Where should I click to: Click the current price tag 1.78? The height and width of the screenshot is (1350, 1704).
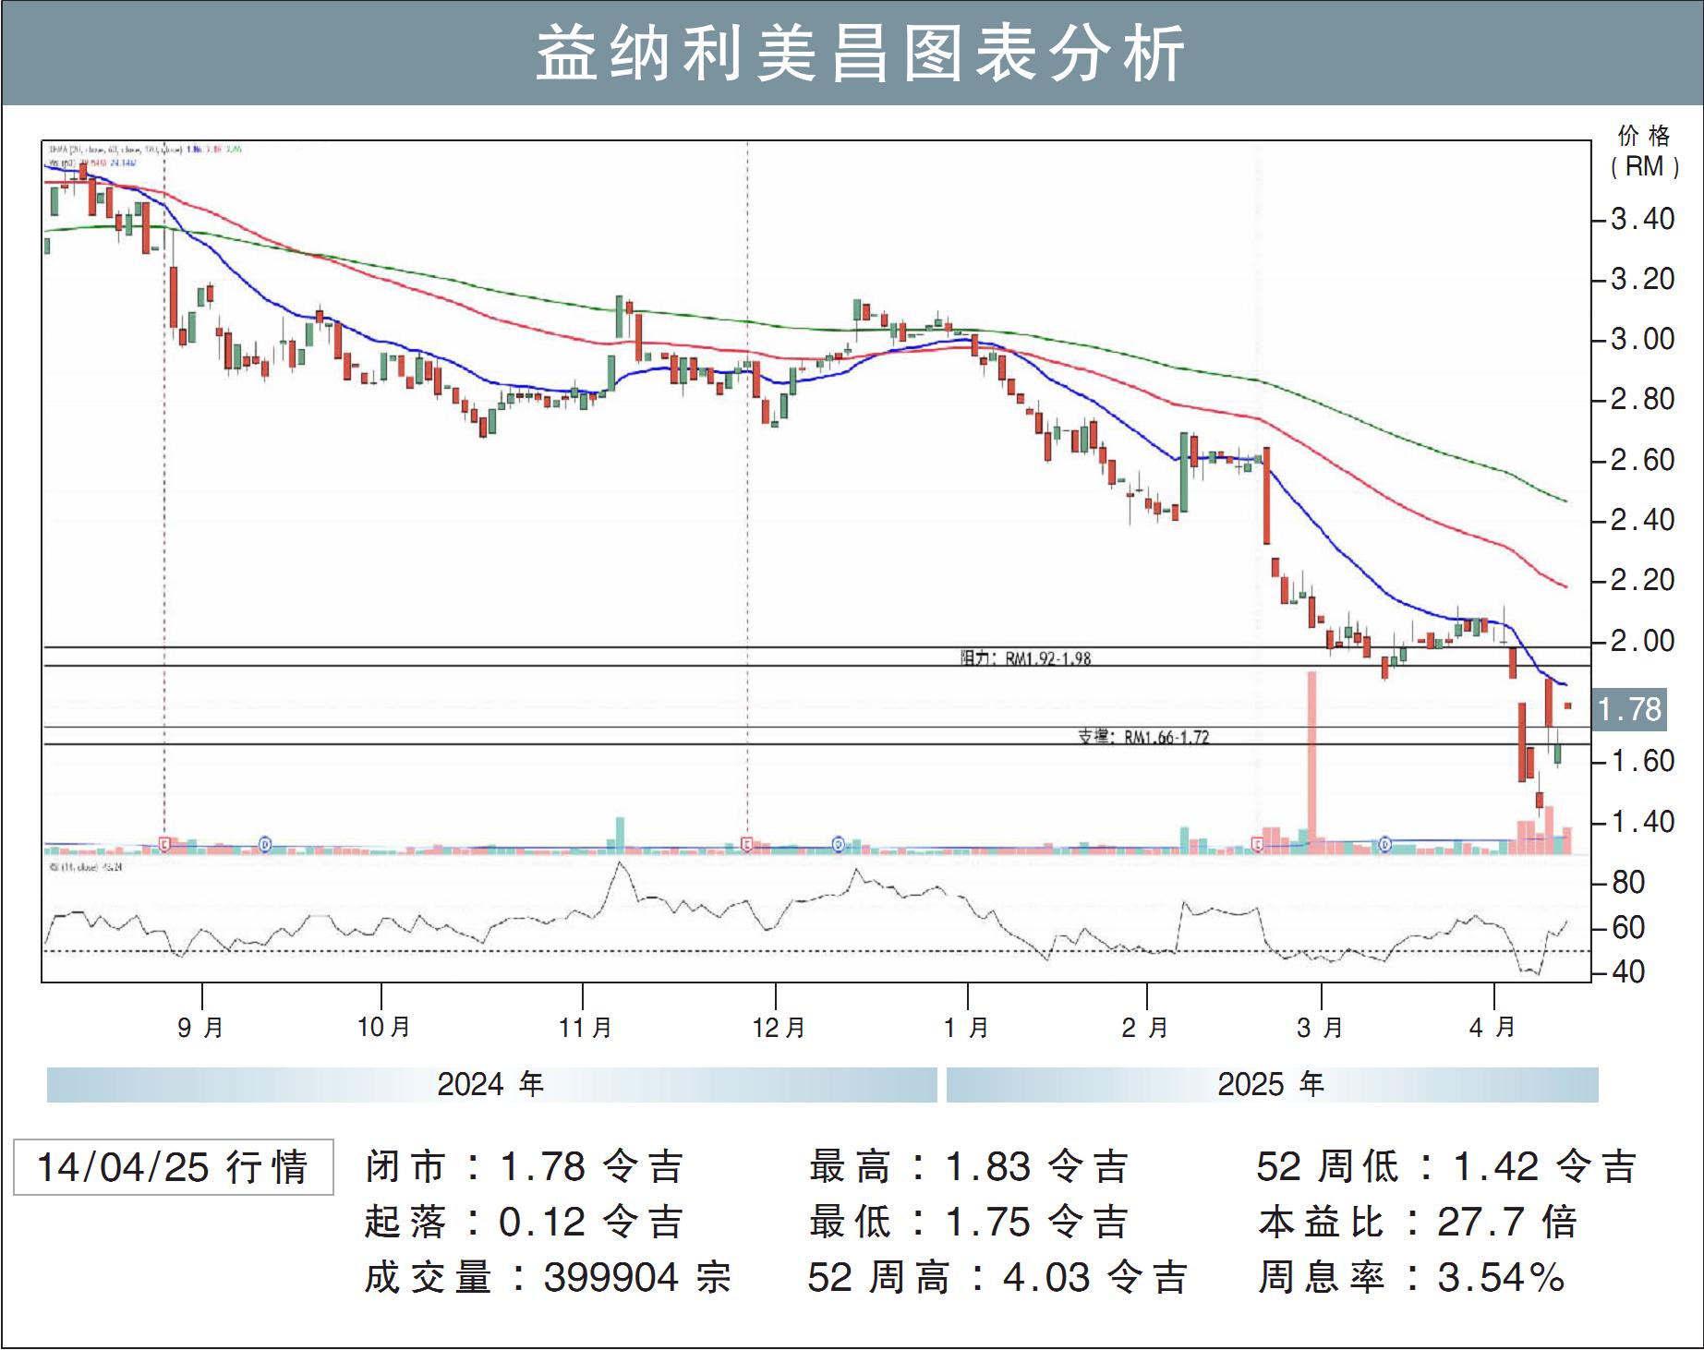click(1630, 709)
